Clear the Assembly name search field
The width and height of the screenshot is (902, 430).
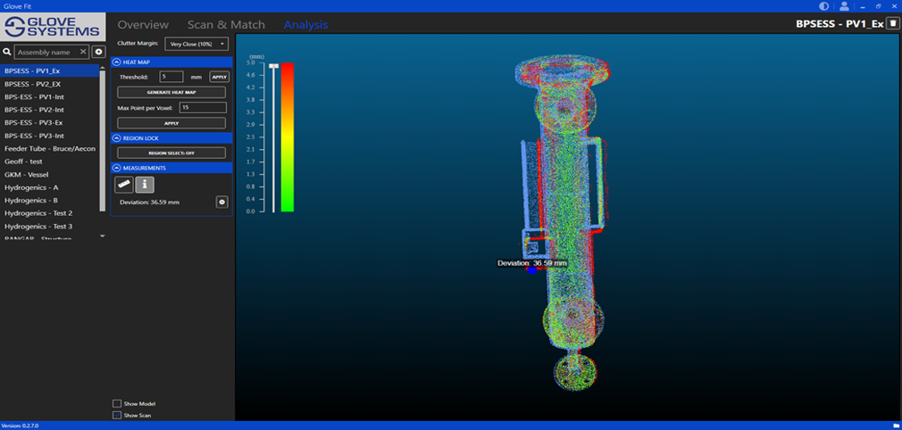(83, 52)
